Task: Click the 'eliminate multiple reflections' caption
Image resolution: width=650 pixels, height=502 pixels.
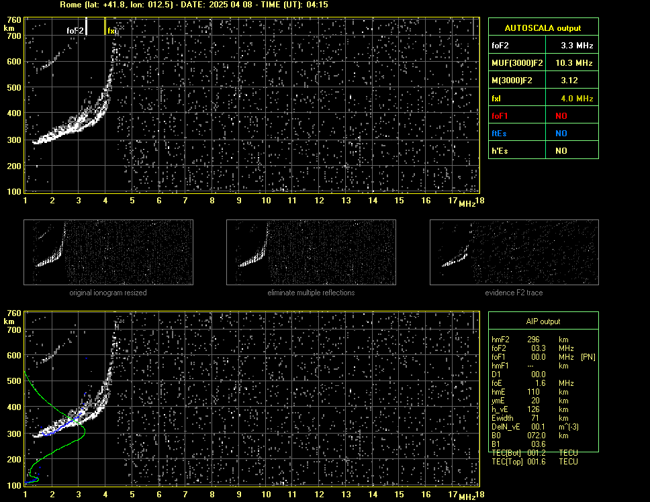Action: pos(311,293)
